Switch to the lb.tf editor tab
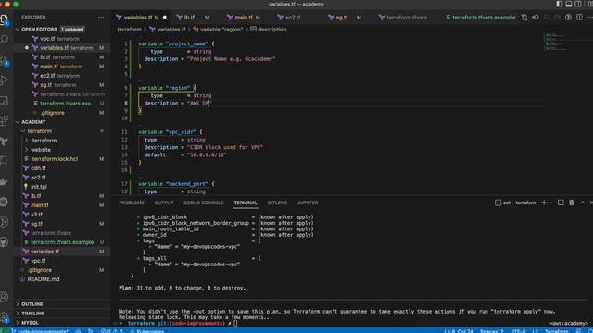Viewport: 593px width, 333px height. pos(194,18)
